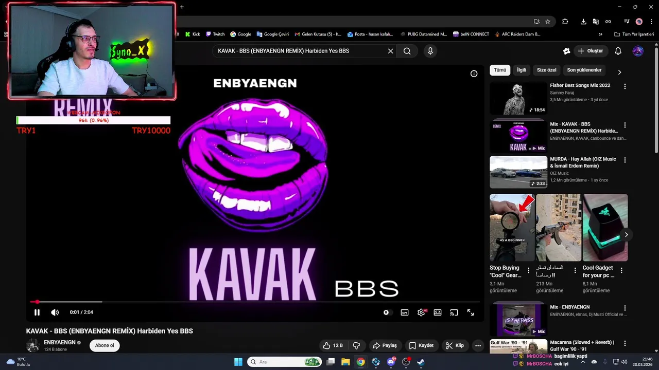
Task: Toggle the autoplay switch
Action: 388,312
